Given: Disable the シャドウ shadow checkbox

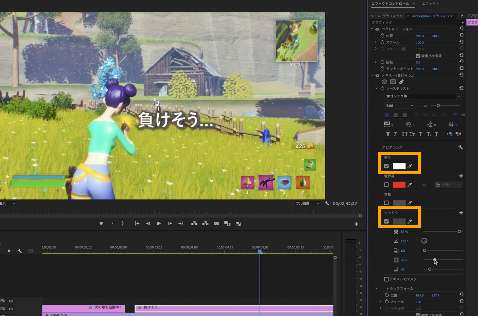Looking at the screenshot, I should click(386, 222).
